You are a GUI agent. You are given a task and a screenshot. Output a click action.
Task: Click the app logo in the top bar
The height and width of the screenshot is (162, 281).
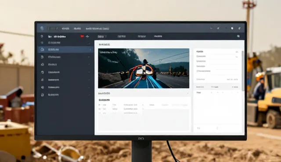click(x=42, y=28)
